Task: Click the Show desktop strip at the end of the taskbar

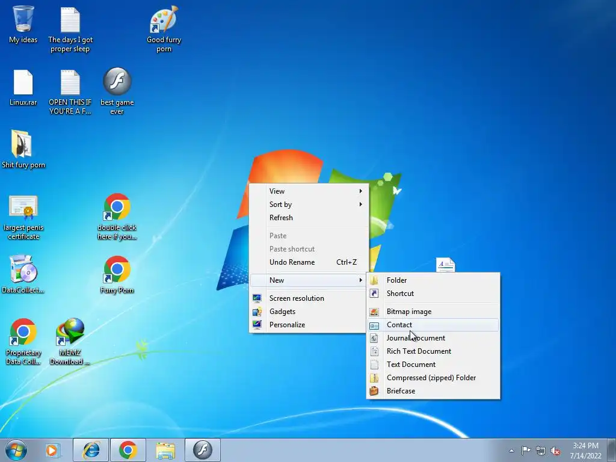Action: [612, 450]
